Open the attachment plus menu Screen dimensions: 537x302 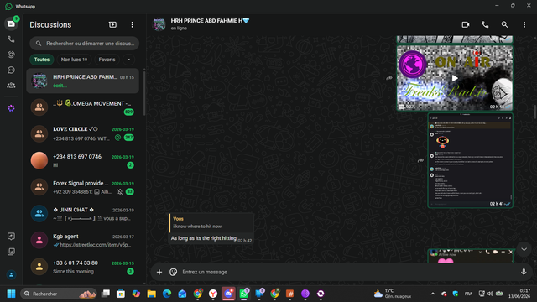click(159, 272)
